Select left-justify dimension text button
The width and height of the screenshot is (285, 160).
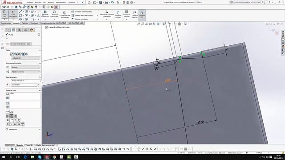click(8, 116)
